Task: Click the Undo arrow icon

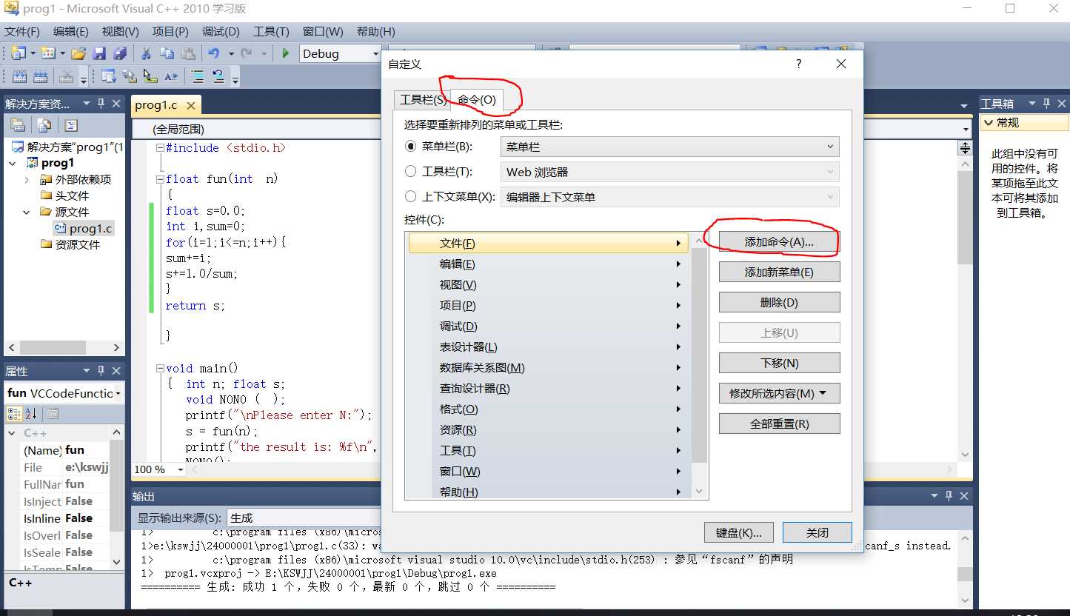Action: point(214,53)
